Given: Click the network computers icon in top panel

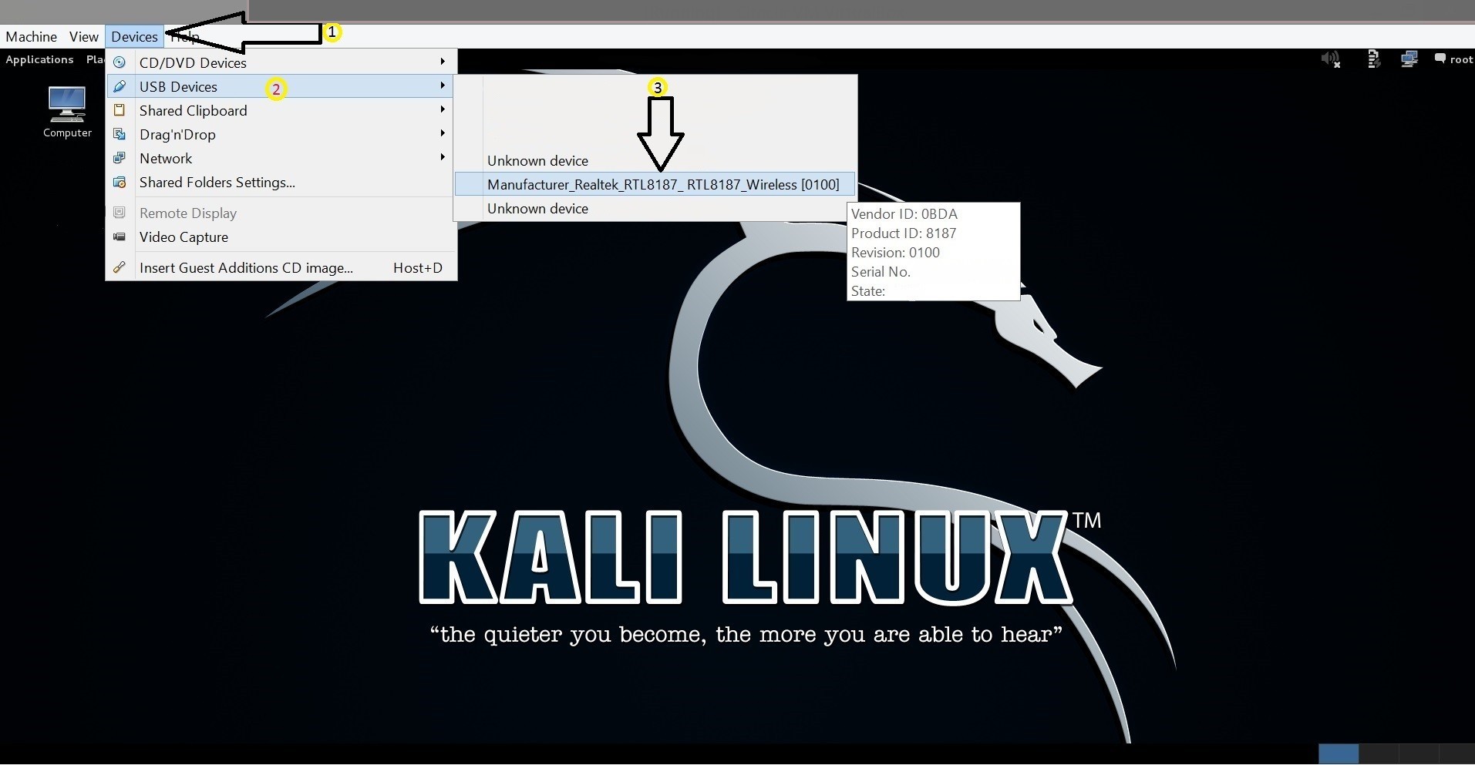Looking at the screenshot, I should [1409, 59].
